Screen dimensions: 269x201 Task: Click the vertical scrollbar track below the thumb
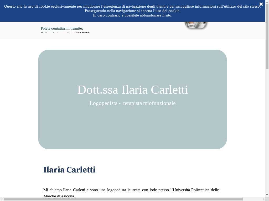click(x=267, y=131)
